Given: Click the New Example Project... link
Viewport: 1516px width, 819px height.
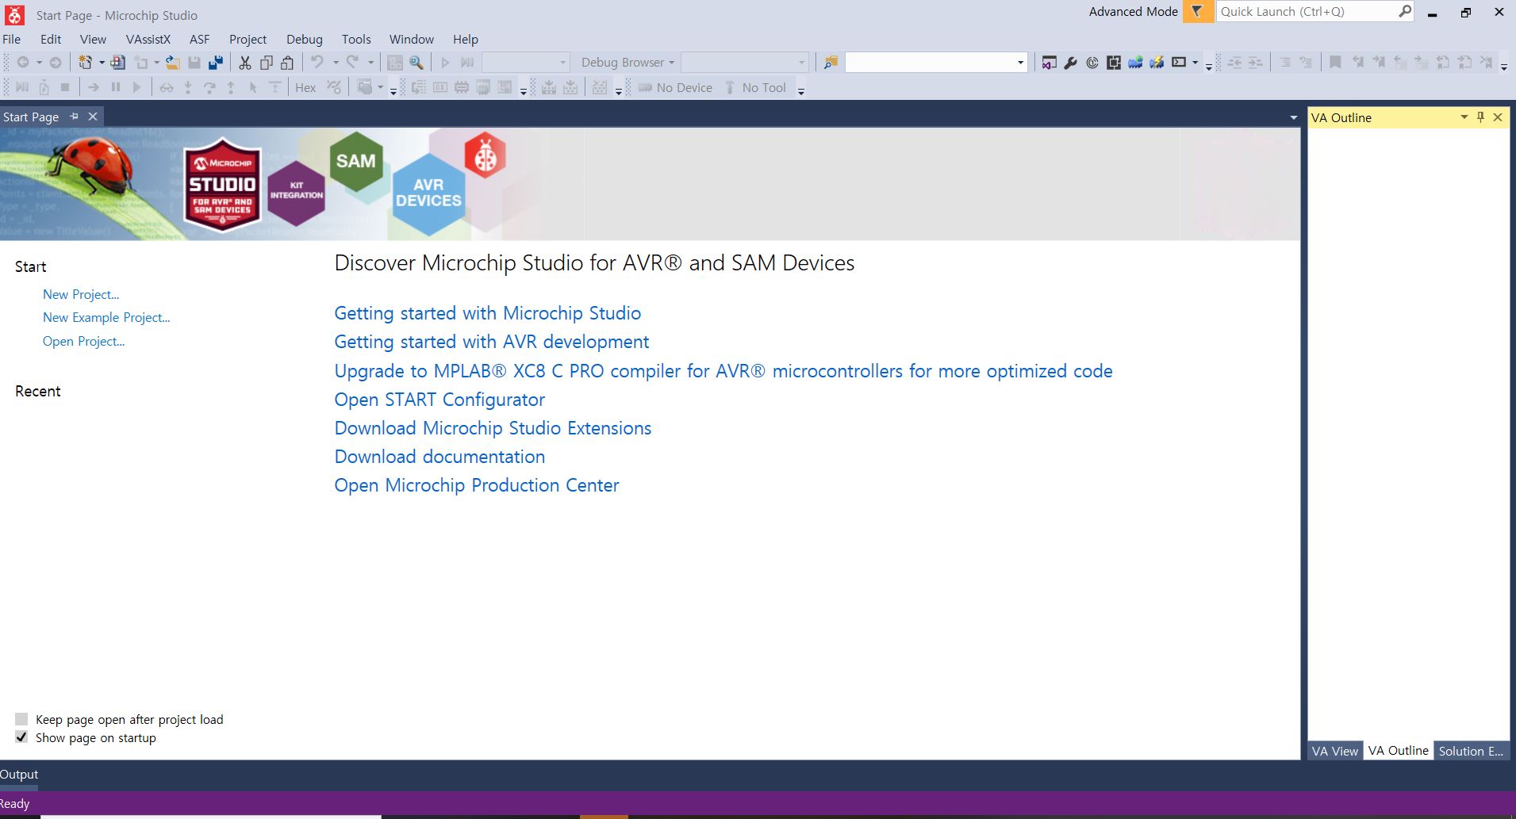Looking at the screenshot, I should 106,317.
